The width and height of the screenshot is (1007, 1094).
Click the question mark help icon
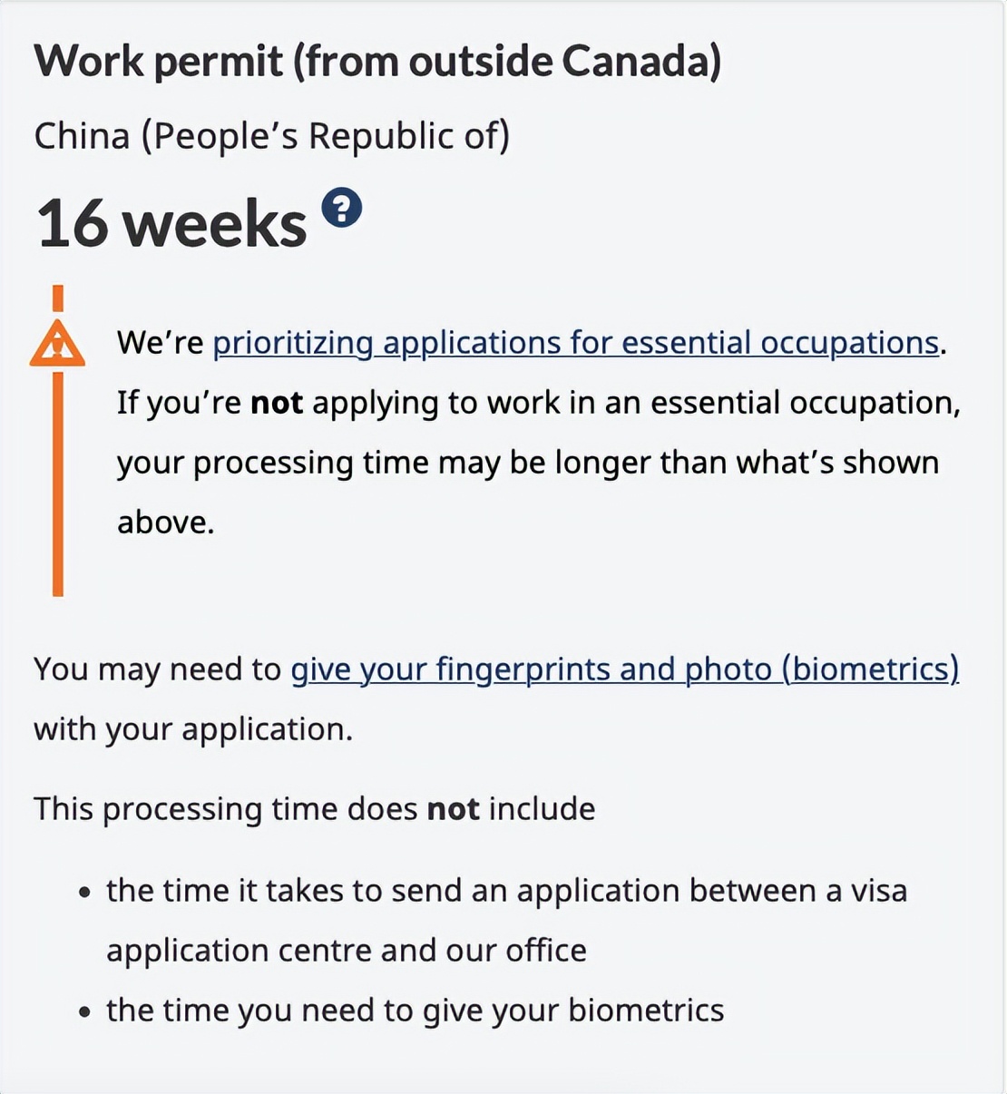(342, 209)
